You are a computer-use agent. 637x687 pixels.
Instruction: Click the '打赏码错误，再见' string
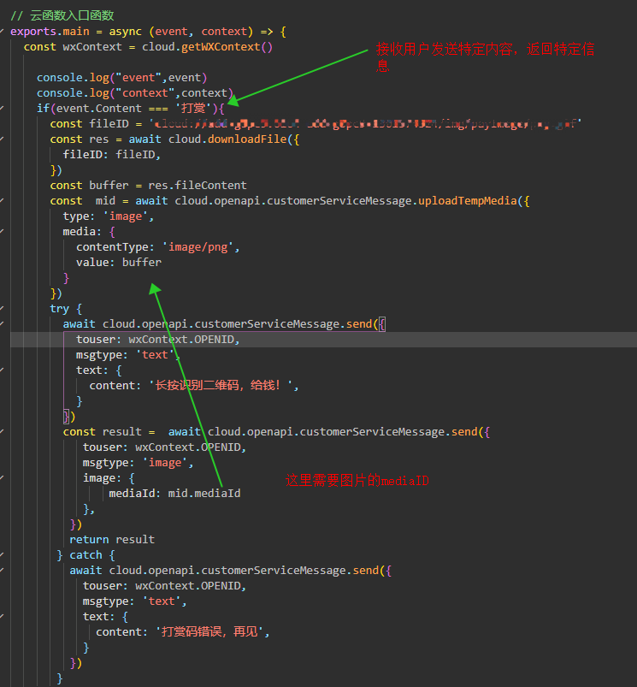209,631
